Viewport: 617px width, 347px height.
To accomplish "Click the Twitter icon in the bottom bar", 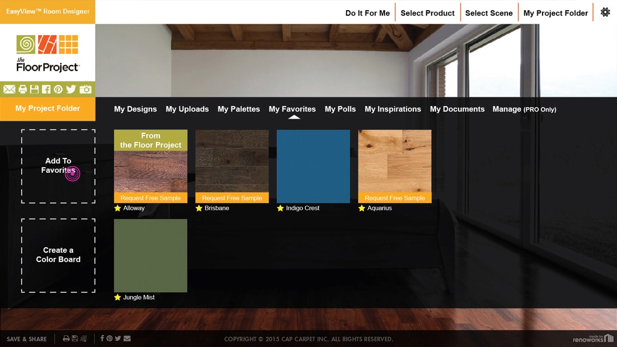I will pos(118,338).
